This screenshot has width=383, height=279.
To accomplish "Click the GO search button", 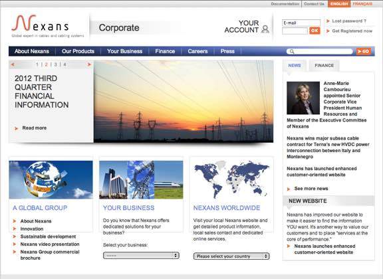I will pyautogui.click(x=364, y=51).
